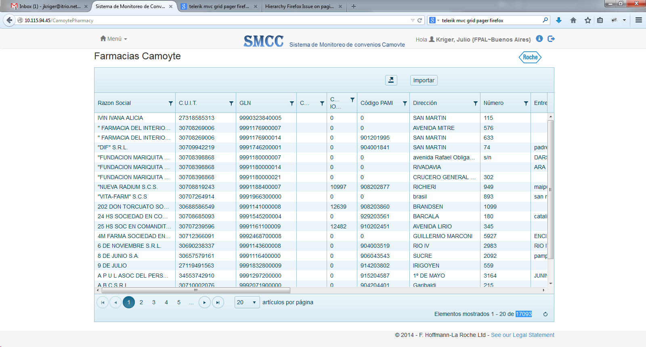Click the export icon button beside Importar

point(391,80)
